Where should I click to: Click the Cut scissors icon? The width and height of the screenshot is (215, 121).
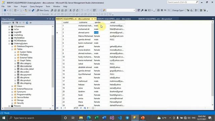point(71,10)
